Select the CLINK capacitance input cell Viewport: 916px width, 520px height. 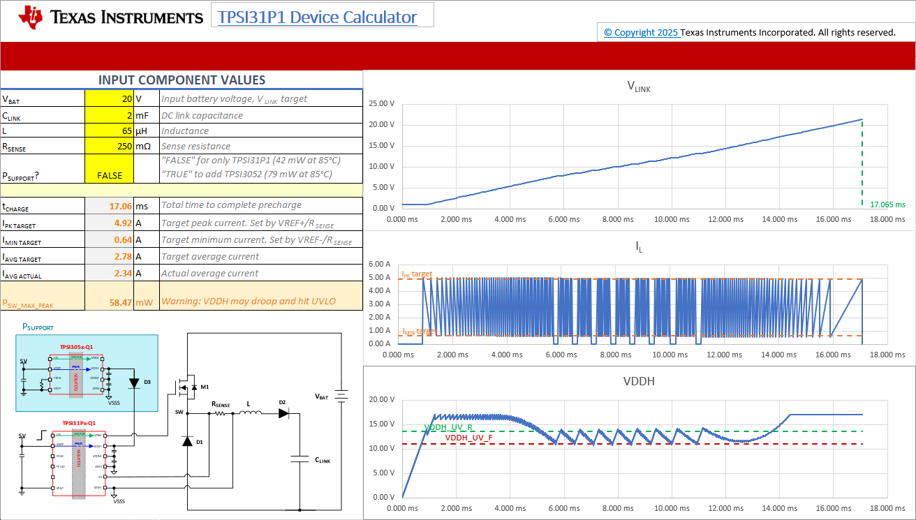[109, 115]
